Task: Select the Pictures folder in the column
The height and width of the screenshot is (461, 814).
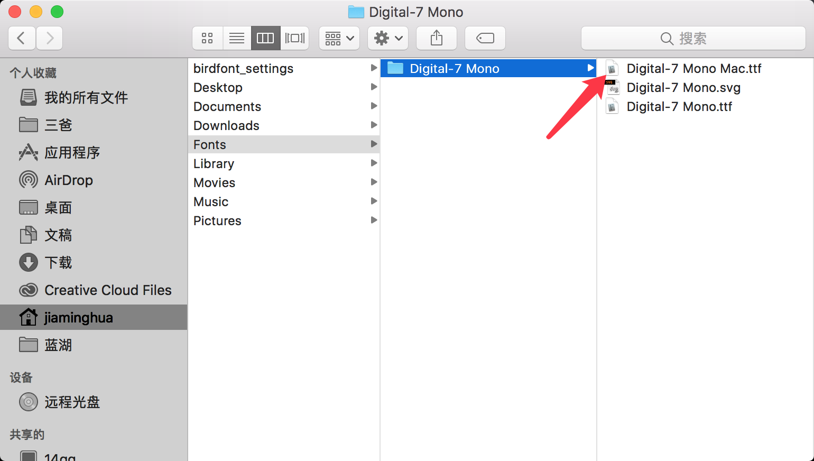Action: (x=284, y=220)
